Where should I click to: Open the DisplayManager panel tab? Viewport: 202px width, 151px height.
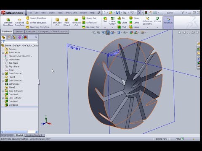tap(25, 37)
